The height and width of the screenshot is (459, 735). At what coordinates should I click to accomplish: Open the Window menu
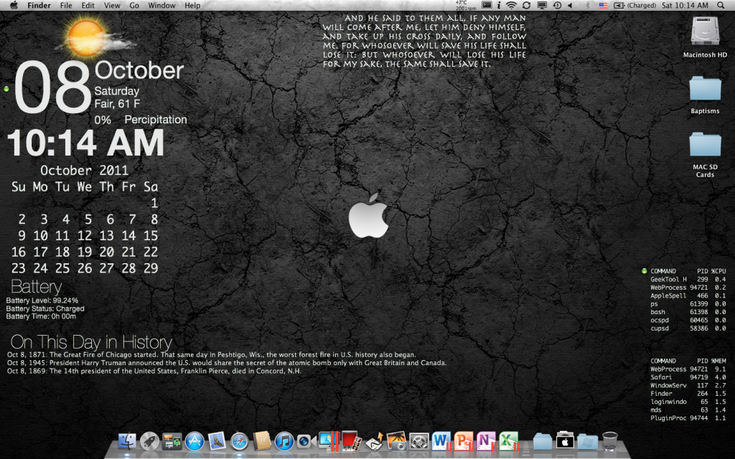pos(161,5)
